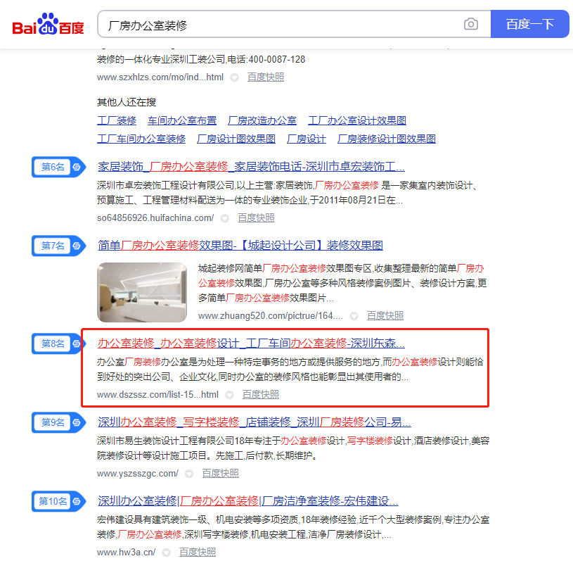Open 百度快照 for huifachina.com result
Viewport: 573px width, 561px height.
pyautogui.click(x=256, y=218)
